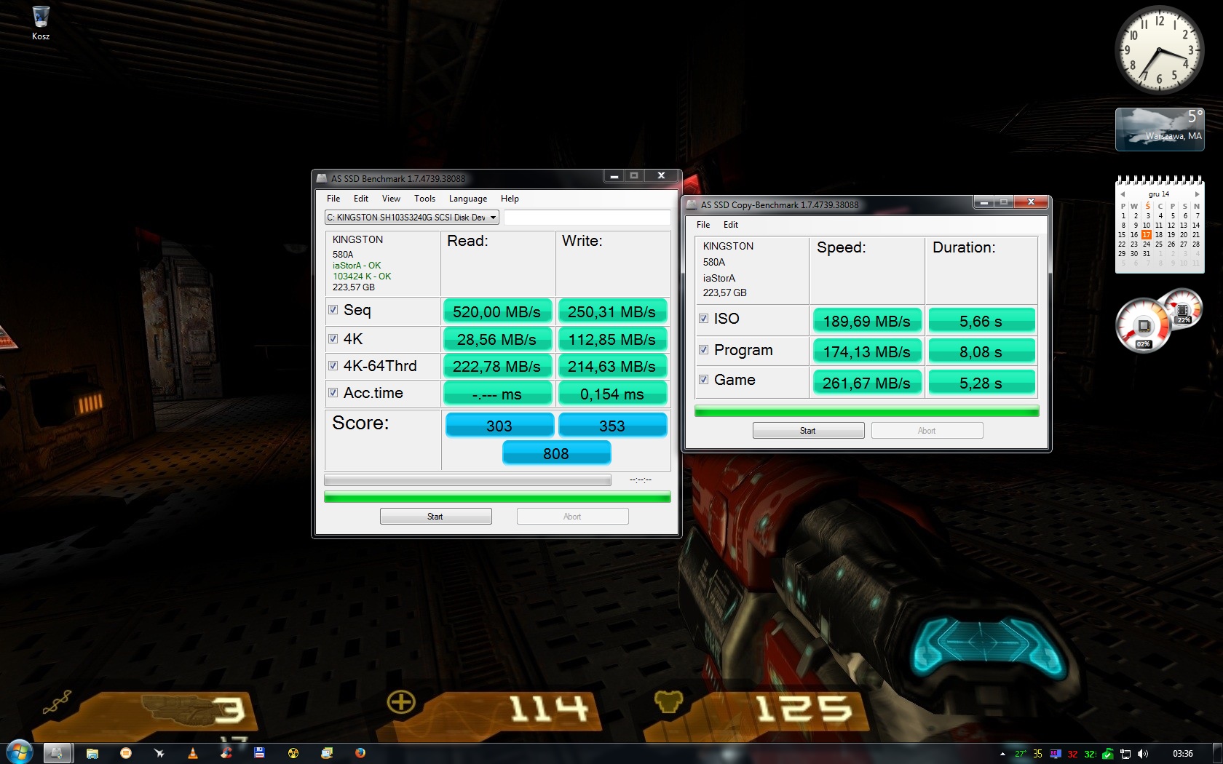Open the green checkmark security tray icon
Viewport: 1223px width, 764px height.
point(1107,754)
